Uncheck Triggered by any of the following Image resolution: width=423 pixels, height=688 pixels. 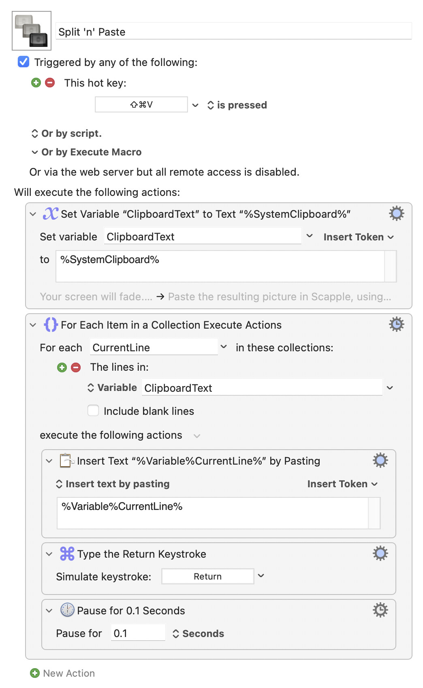click(23, 62)
